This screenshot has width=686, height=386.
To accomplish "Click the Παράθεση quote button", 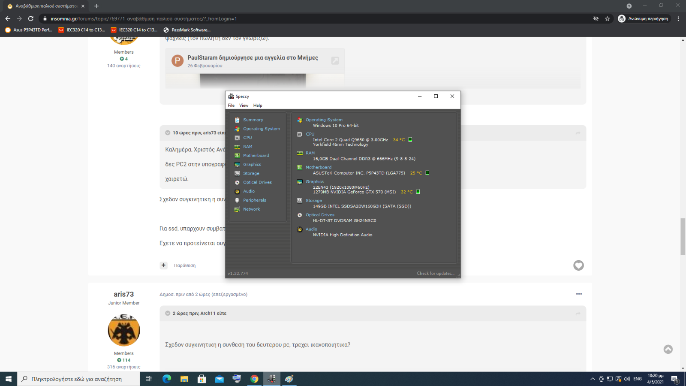I will click(x=185, y=265).
